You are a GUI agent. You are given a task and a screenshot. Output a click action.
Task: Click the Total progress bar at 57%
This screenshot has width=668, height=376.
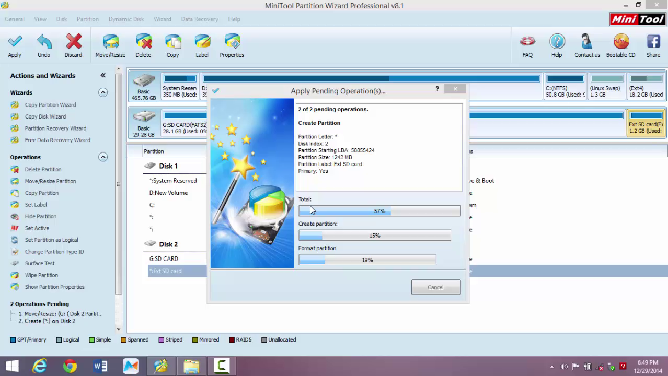pos(379,211)
